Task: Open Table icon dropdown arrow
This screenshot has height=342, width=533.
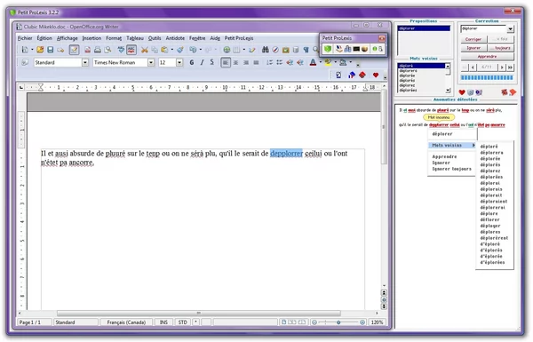Action: pyautogui.click(x=243, y=50)
